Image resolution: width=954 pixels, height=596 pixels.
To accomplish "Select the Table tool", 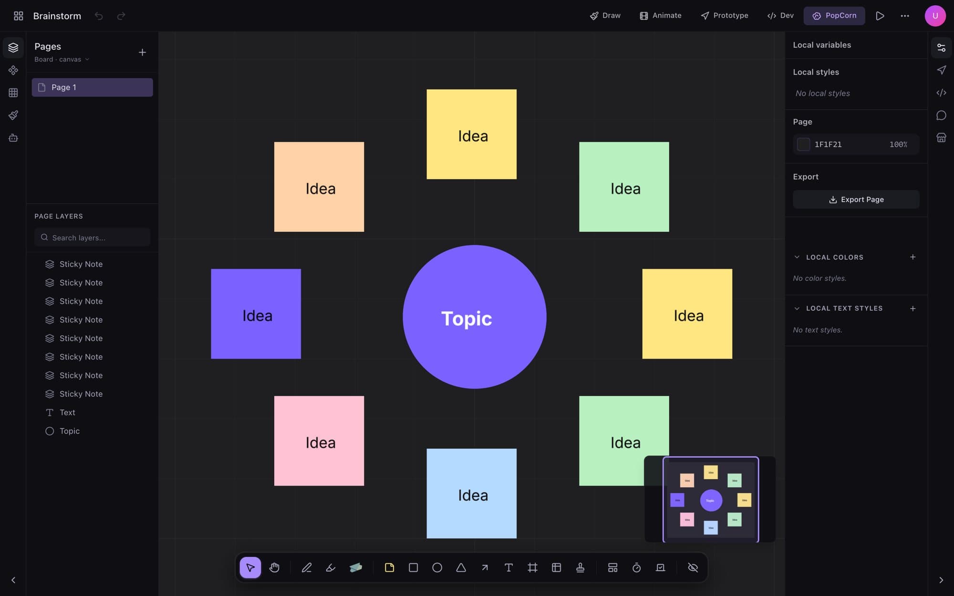I will 557,567.
